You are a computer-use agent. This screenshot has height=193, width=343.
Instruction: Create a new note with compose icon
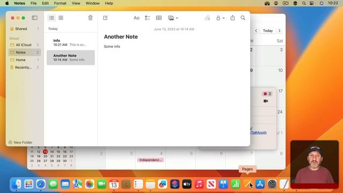[x=105, y=18]
